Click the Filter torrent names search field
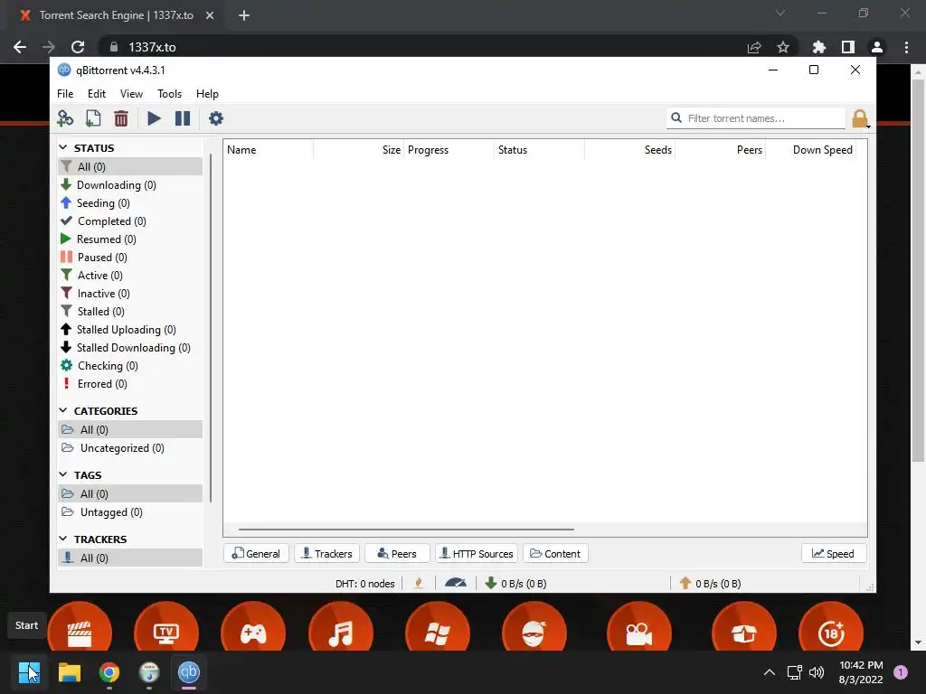Viewport: 926px width, 694px height. click(x=756, y=118)
